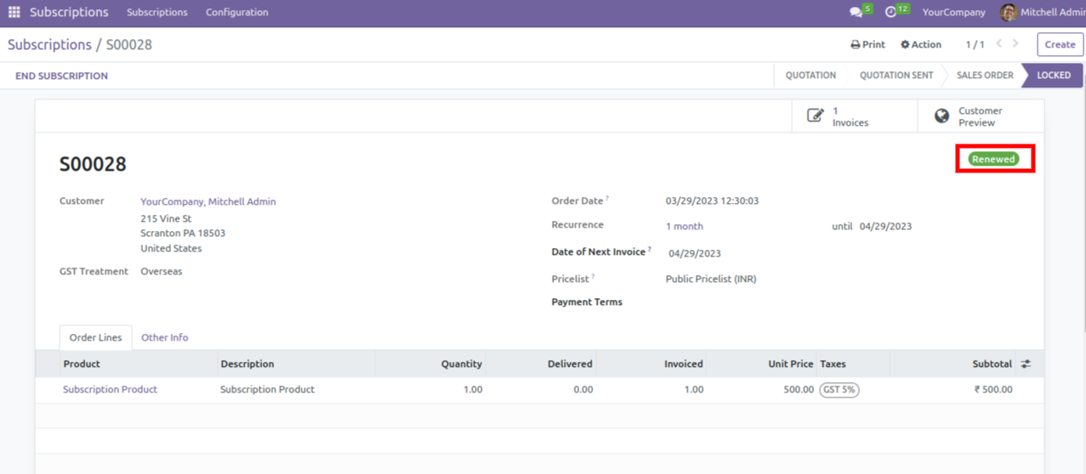Go to next record arrow

pyautogui.click(x=1015, y=44)
